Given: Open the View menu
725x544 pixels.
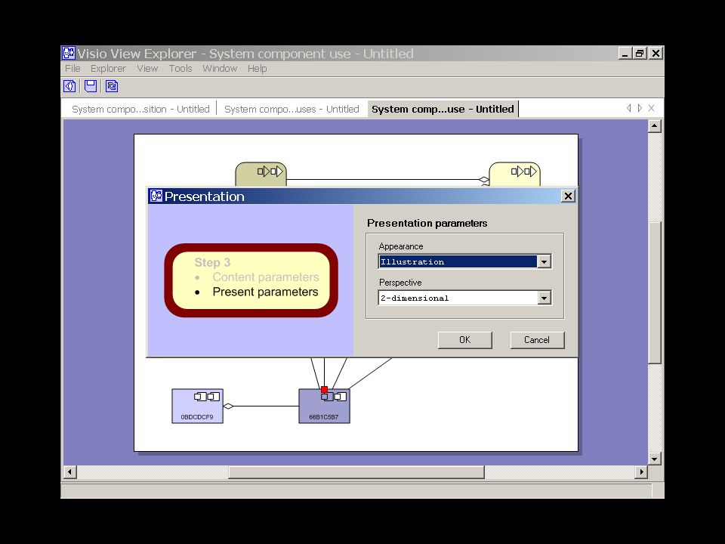Looking at the screenshot, I should (x=147, y=69).
